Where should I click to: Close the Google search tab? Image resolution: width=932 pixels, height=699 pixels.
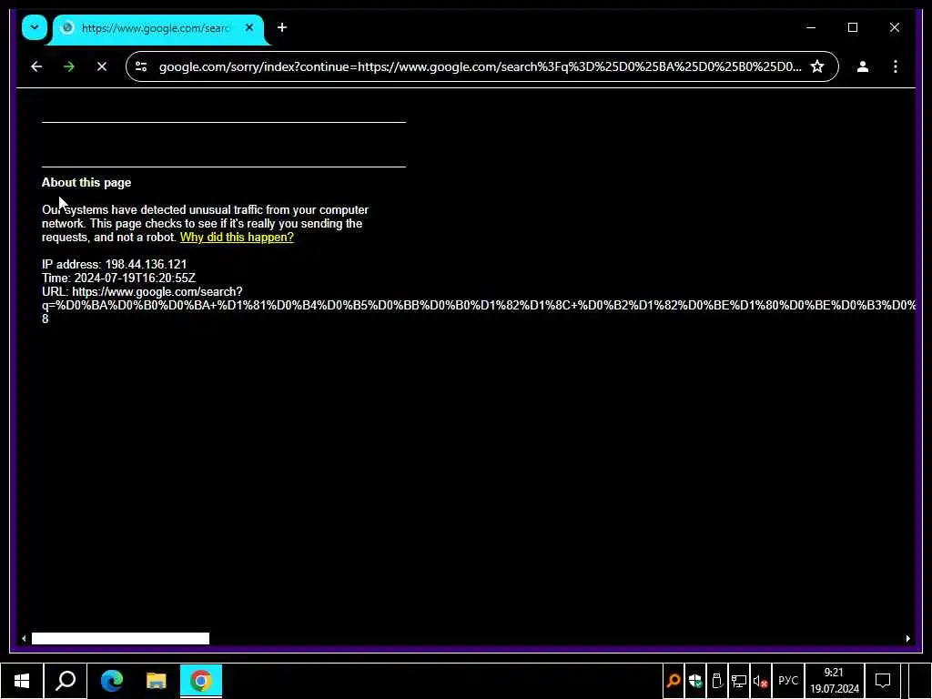coord(249,27)
